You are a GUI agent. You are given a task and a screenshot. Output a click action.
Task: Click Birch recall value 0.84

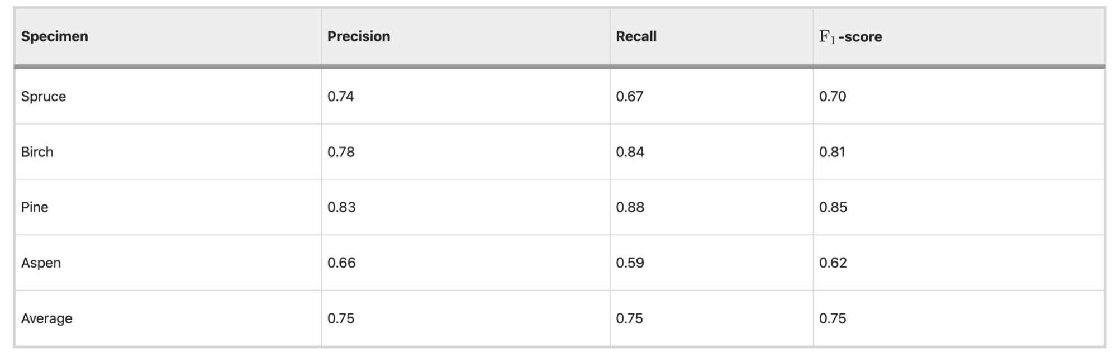[630, 152]
